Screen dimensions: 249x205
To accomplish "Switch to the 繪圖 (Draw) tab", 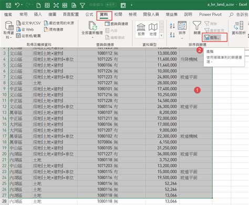I will [x=52, y=14].
